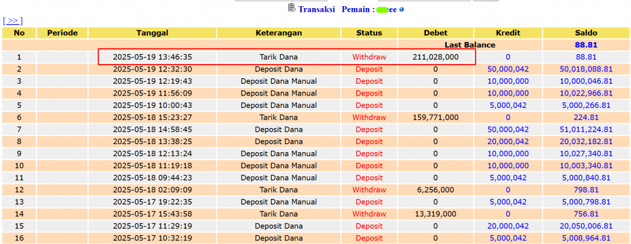The width and height of the screenshot is (631, 244).
Task: Click Deposit Dana Manual in row 13
Action: [279, 202]
